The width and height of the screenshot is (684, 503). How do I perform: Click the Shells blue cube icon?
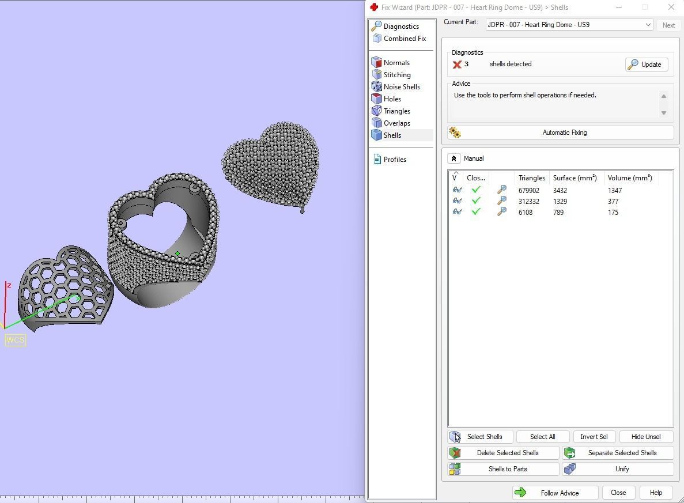(376, 135)
